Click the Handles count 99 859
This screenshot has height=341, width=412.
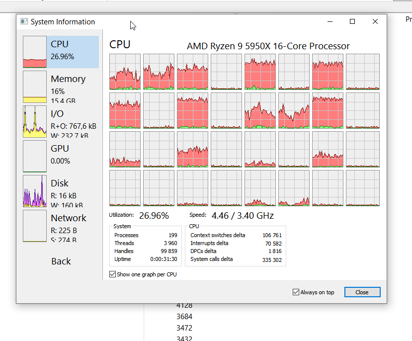pyautogui.click(x=169, y=251)
